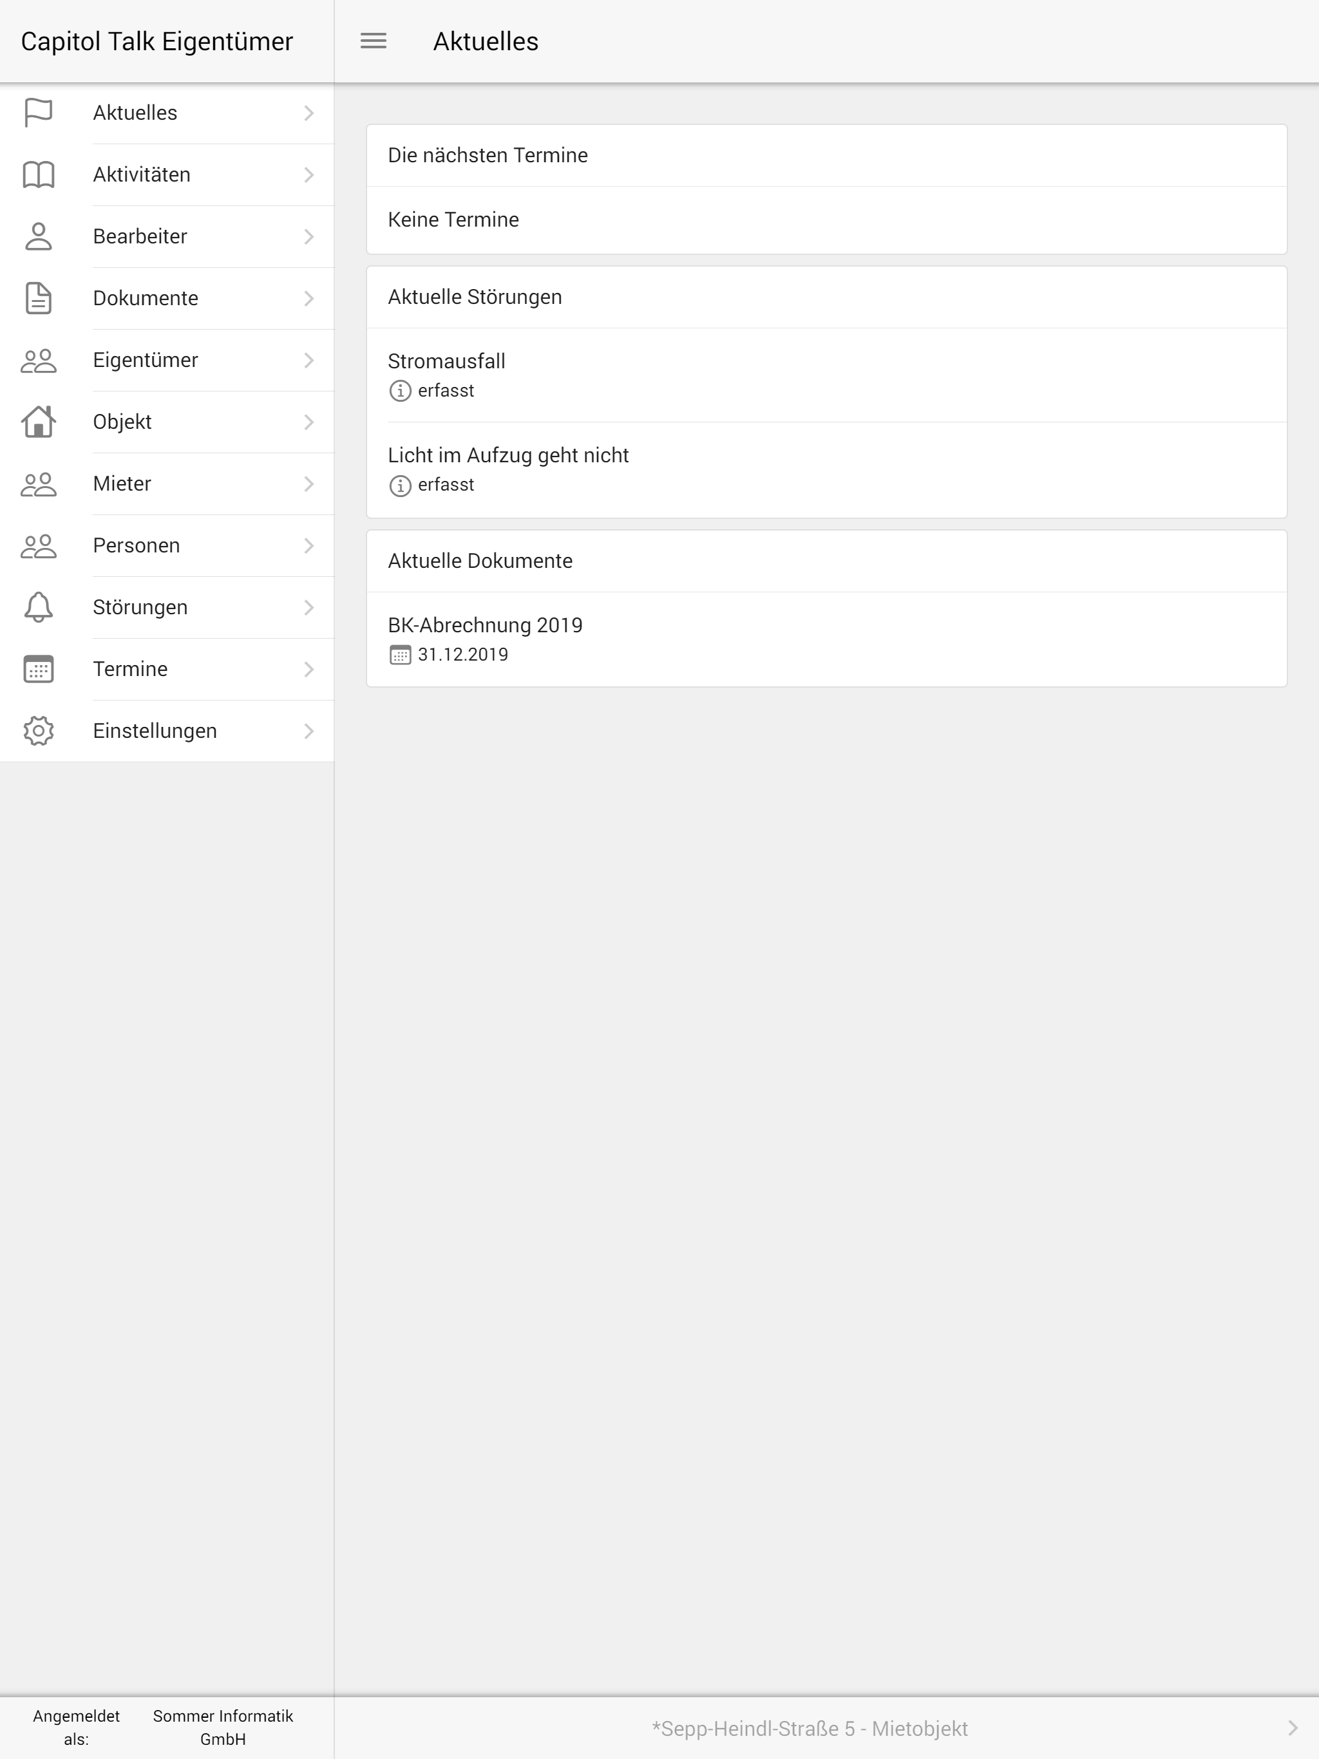Open Störungen via the bell icon
The width and height of the screenshot is (1319, 1759).
pos(38,608)
